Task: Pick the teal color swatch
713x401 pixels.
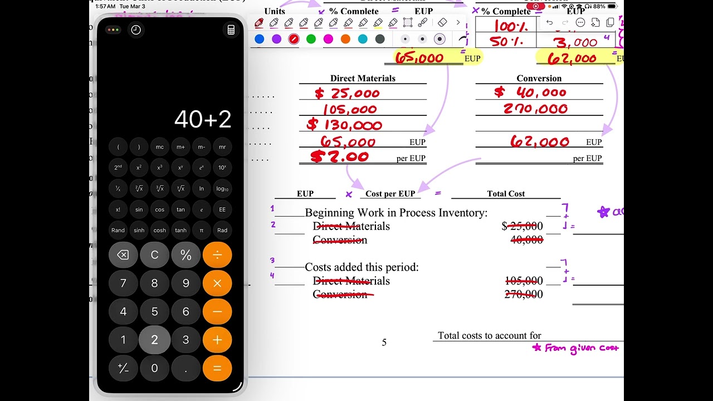Action: coord(363,39)
